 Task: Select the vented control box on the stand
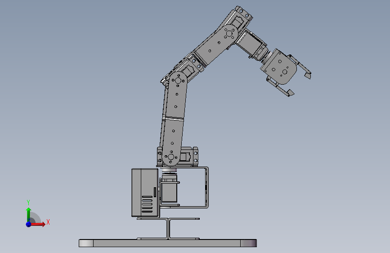pyautogui.click(x=145, y=193)
